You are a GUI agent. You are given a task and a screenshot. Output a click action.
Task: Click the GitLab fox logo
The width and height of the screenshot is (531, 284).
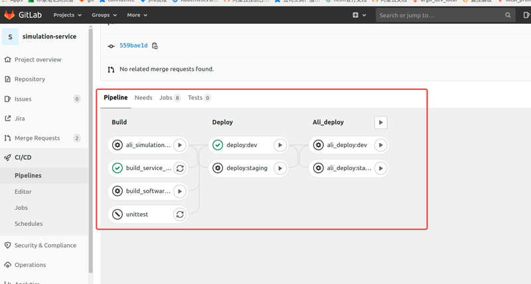pyautogui.click(x=9, y=15)
